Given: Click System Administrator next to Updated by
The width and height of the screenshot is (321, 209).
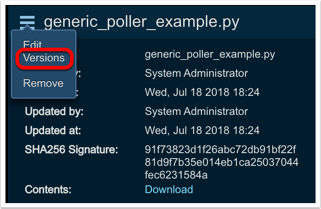Looking at the screenshot, I should (x=196, y=111).
